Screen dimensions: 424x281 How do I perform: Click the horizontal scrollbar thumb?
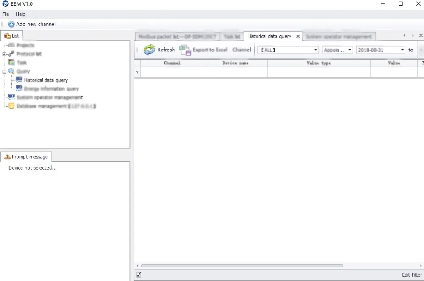click(x=242, y=266)
